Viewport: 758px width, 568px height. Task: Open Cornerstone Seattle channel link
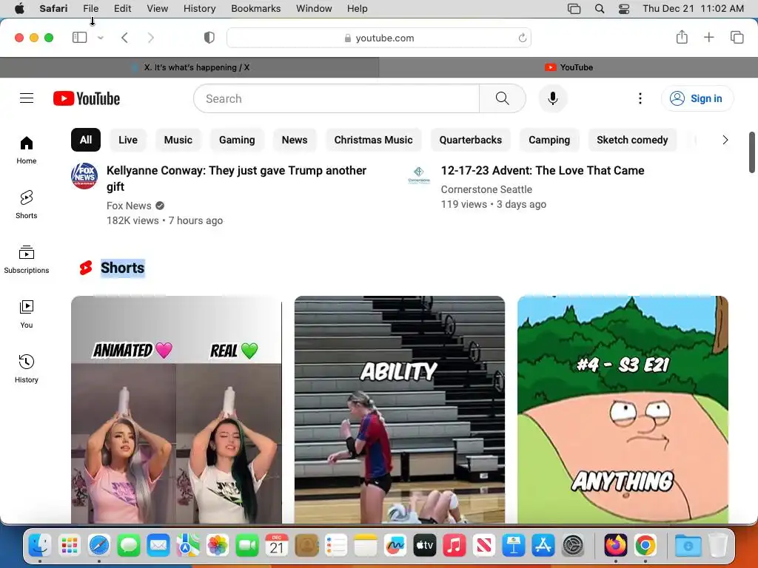click(486, 189)
